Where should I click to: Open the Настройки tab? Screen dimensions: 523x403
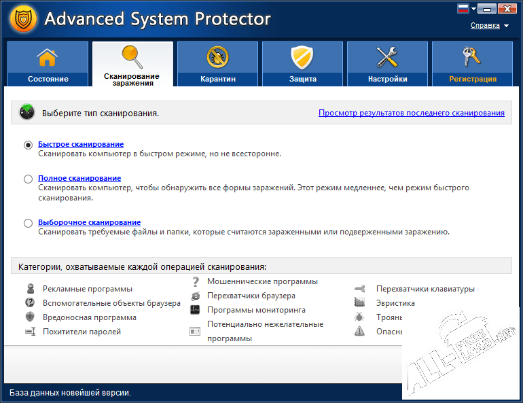click(388, 64)
